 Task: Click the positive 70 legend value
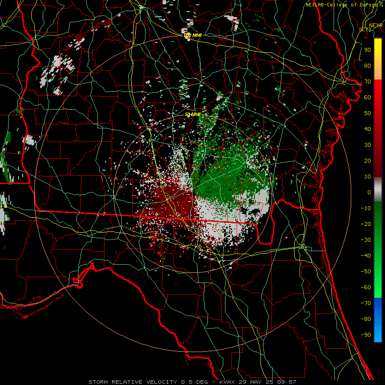pos(367,82)
